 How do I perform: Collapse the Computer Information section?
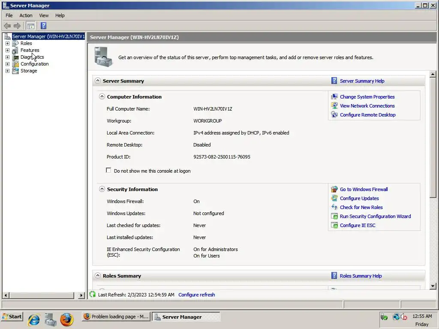coord(102,96)
